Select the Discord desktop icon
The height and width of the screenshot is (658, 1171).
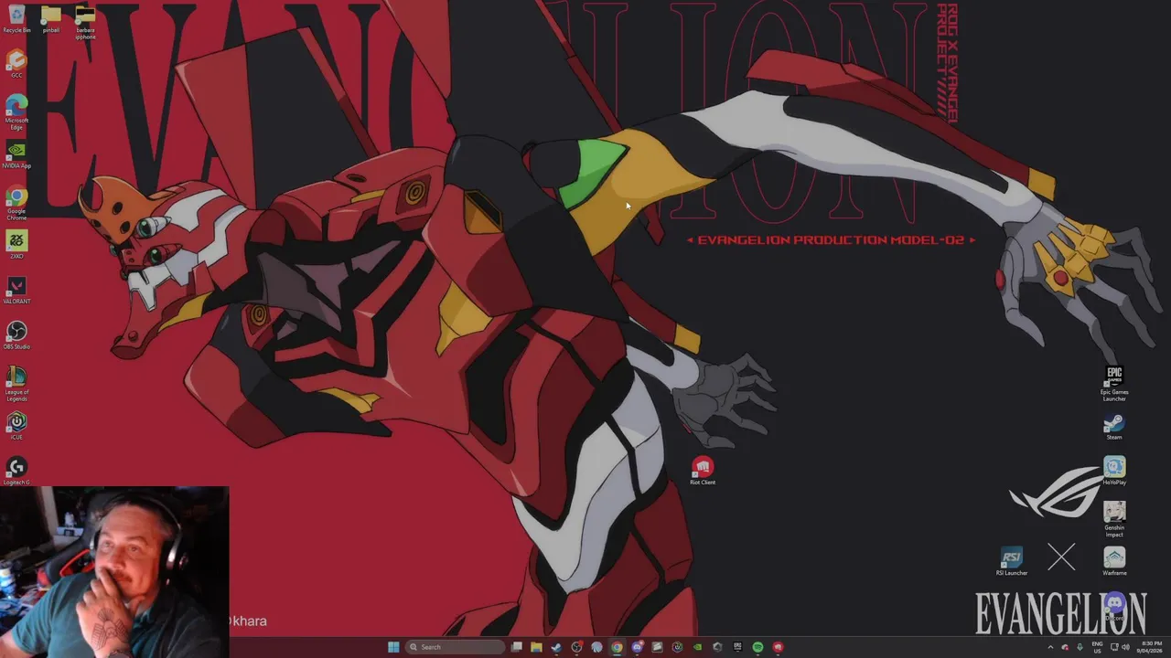point(1114,607)
